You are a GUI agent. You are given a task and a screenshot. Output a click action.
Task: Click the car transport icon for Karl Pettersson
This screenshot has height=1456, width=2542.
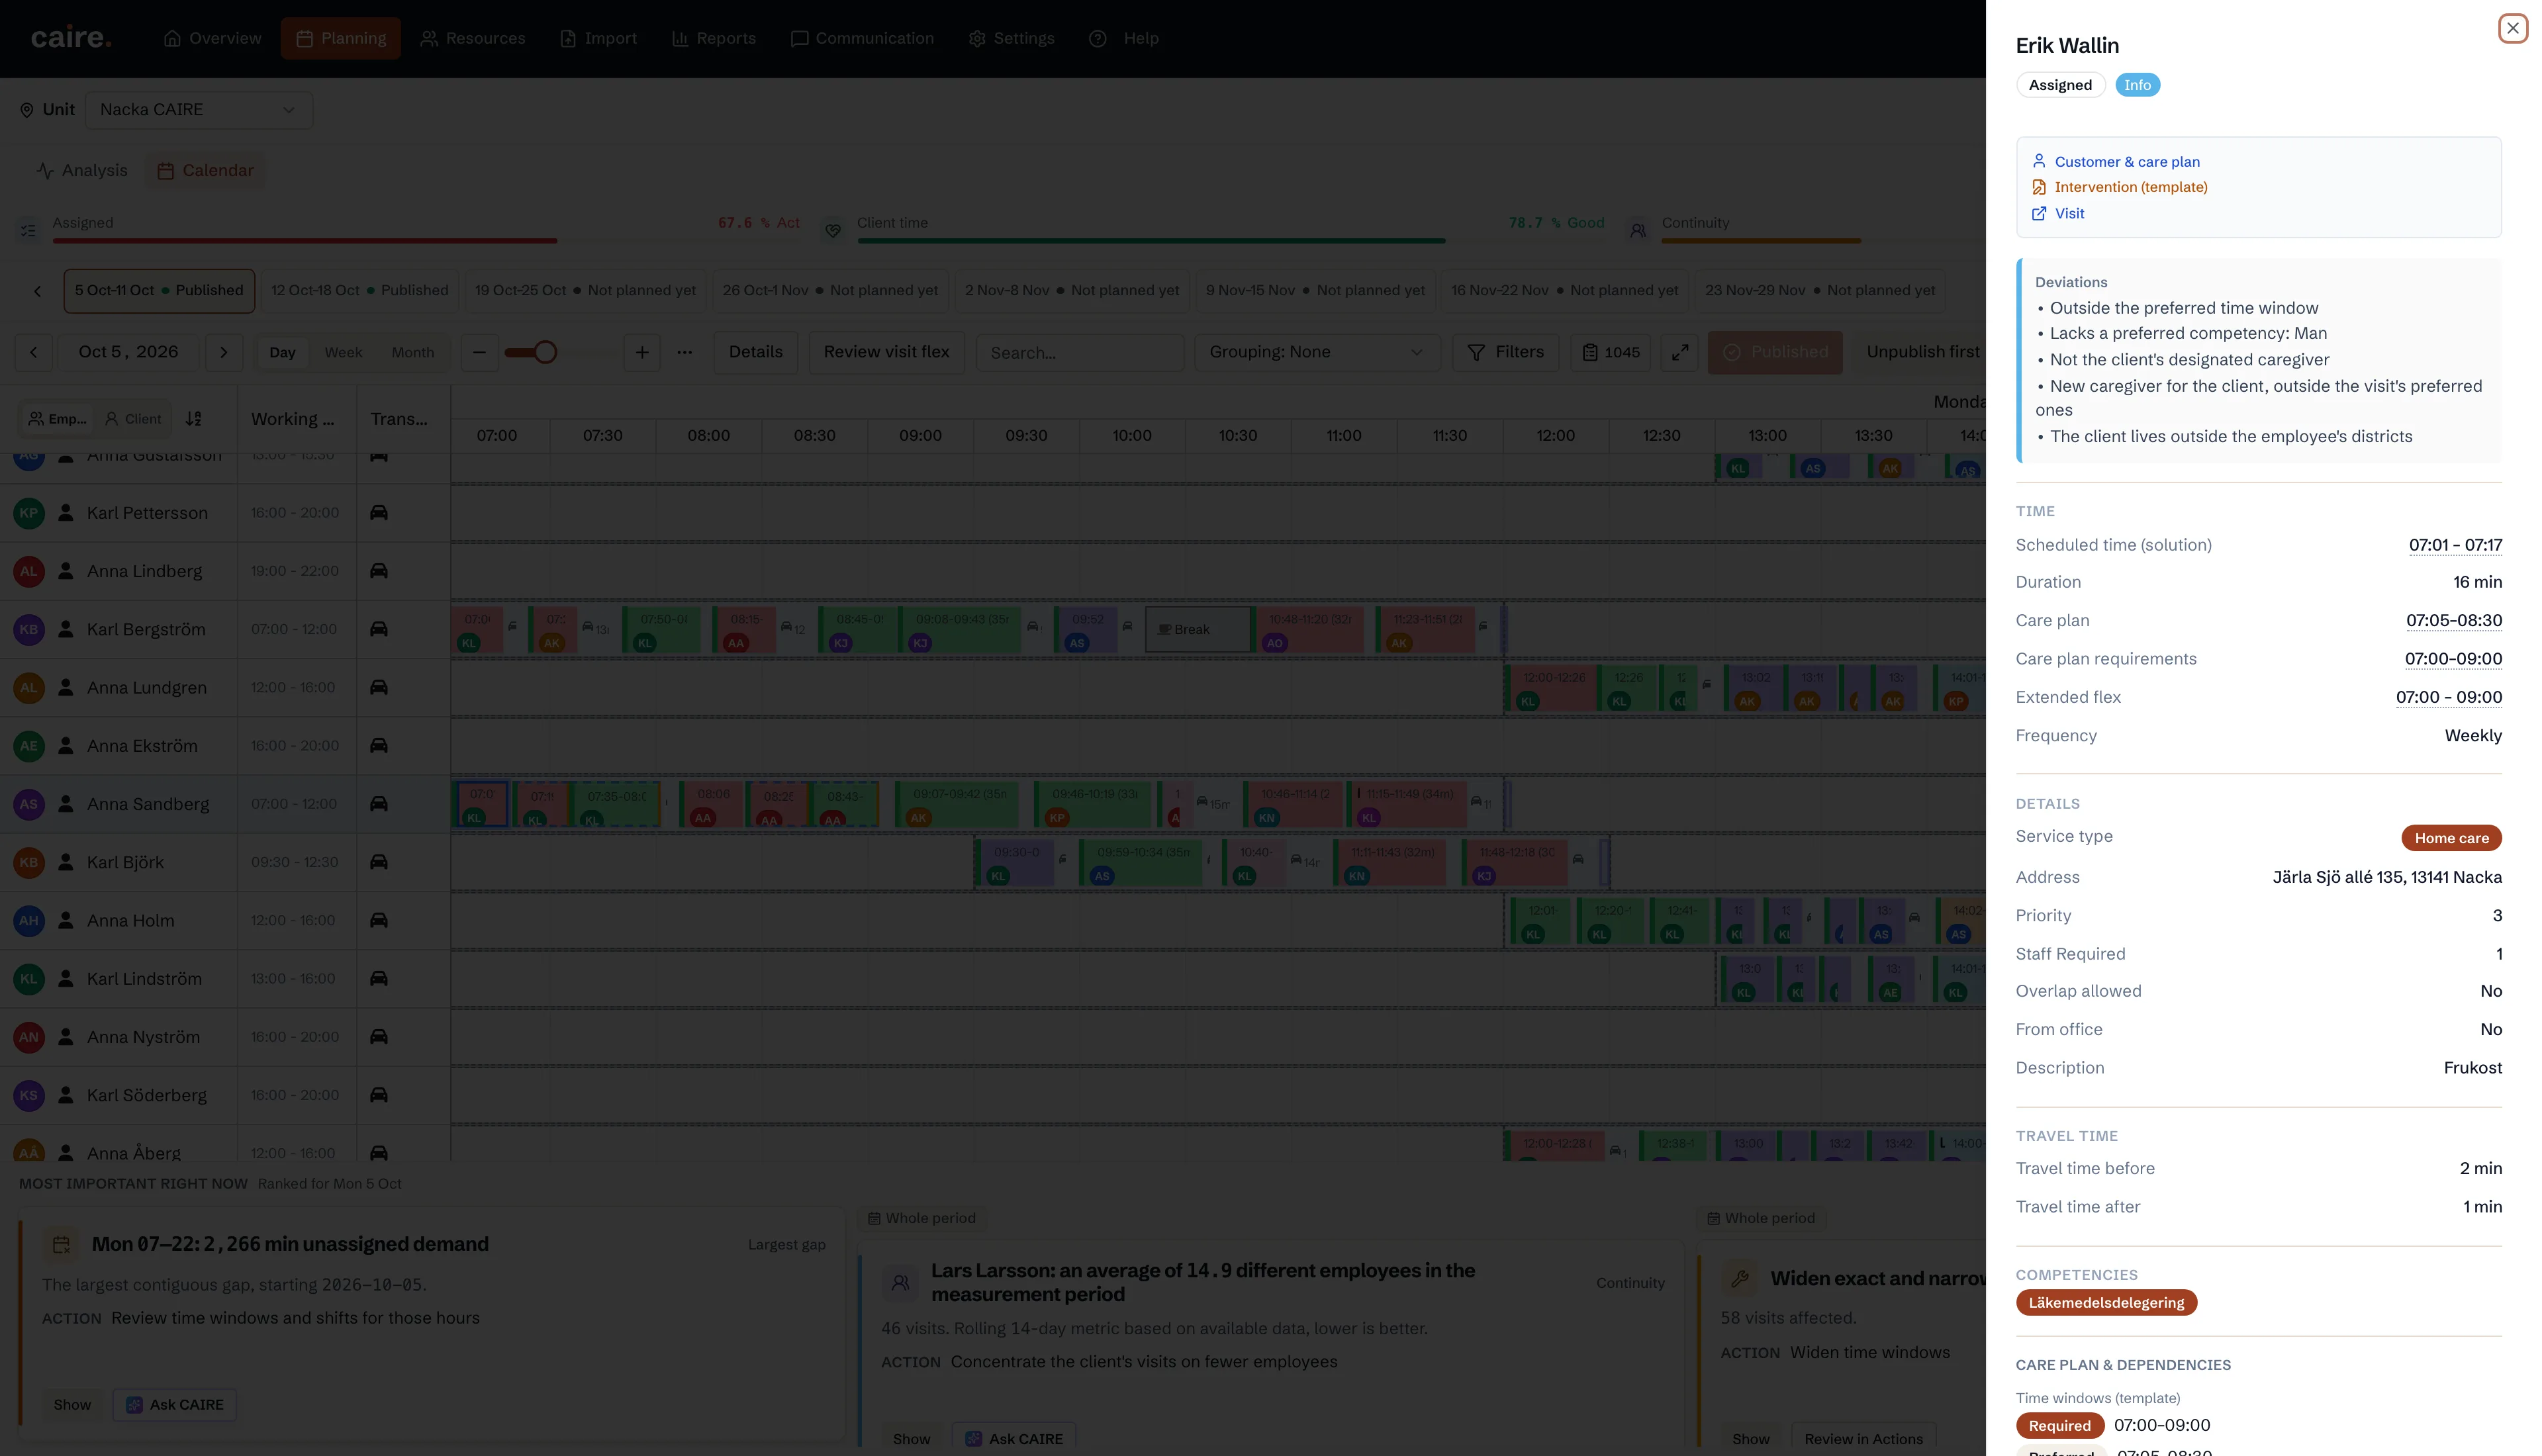point(378,513)
